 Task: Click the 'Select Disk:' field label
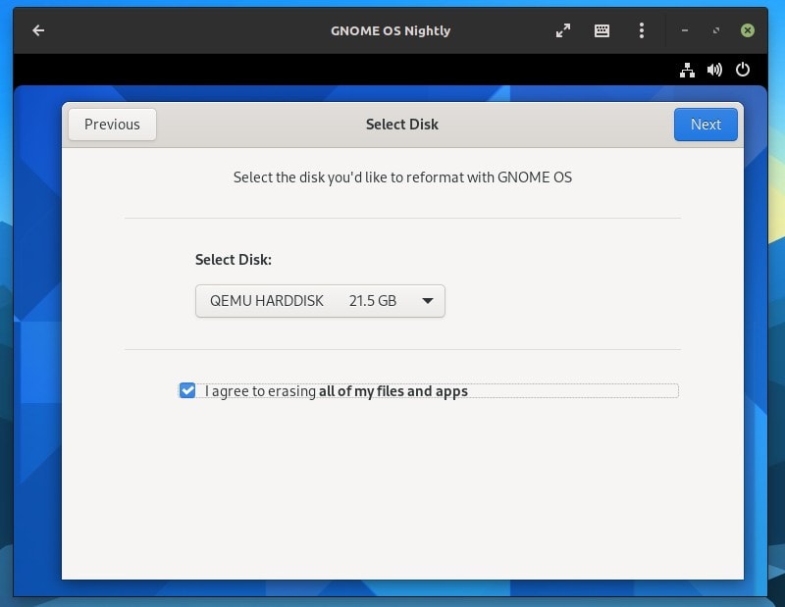pyautogui.click(x=234, y=260)
